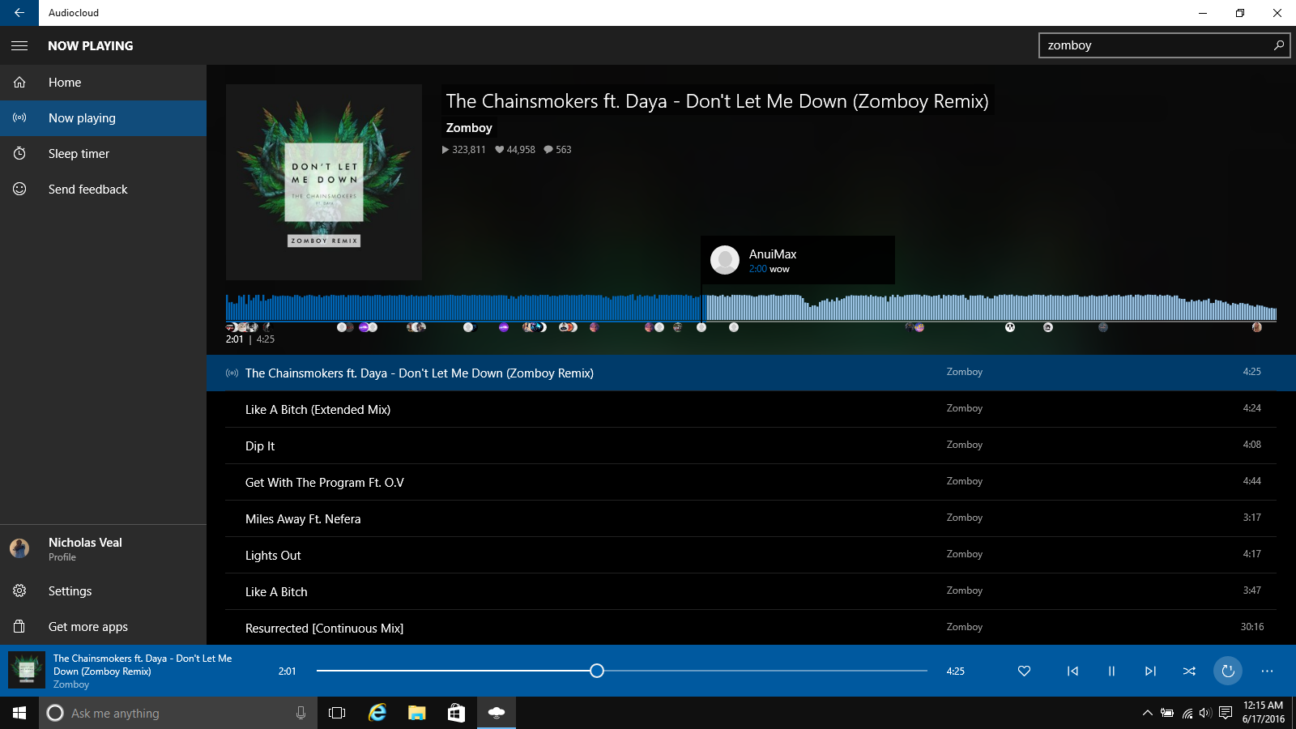Open Settings from sidebar
Viewport: 1296px width, 729px height.
tap(103, 591)
